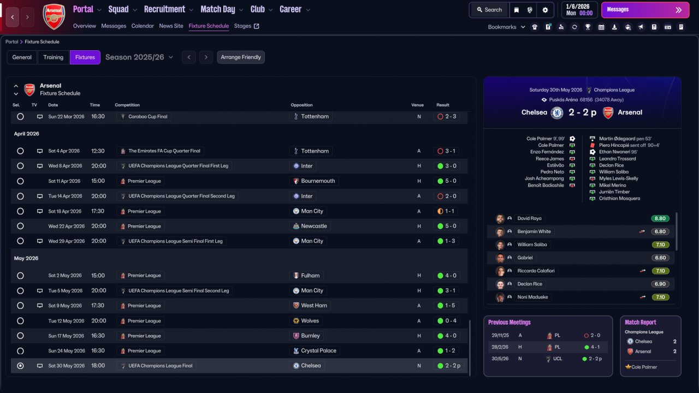Go back with the left arrow button

pyautogui.click(x=13, y=17)
